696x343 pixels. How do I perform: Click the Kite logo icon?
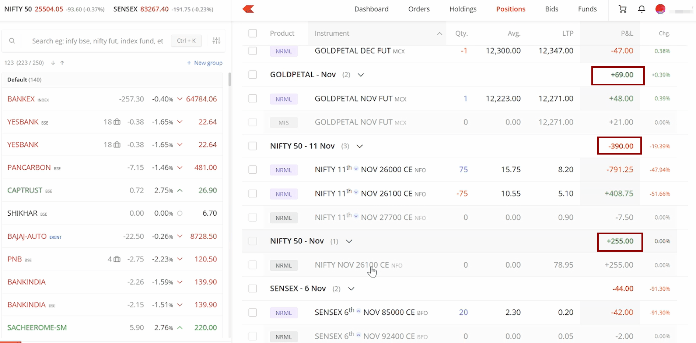point(248,9)
